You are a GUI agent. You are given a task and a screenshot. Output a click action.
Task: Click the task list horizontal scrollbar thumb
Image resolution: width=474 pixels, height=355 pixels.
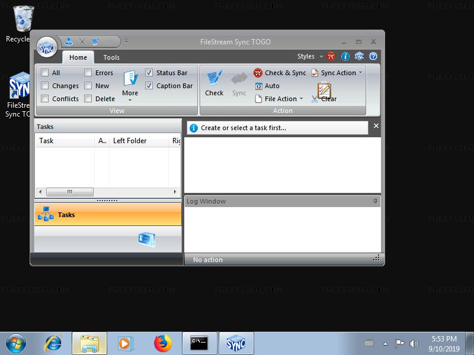[70, 192]
